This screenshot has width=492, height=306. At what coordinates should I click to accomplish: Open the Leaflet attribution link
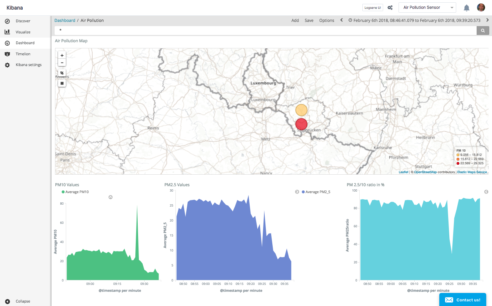[404, 172]
